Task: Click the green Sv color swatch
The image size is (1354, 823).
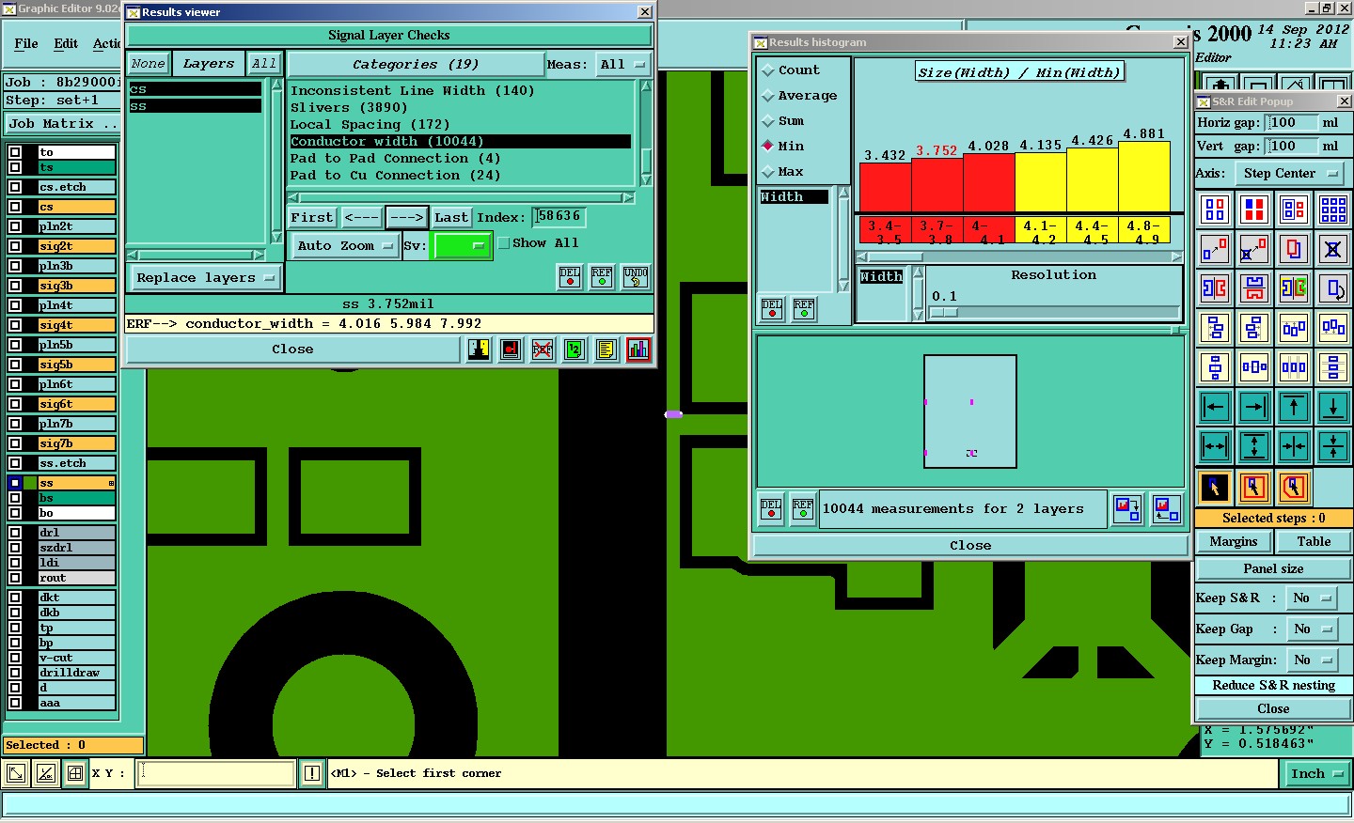Action: 461,245
